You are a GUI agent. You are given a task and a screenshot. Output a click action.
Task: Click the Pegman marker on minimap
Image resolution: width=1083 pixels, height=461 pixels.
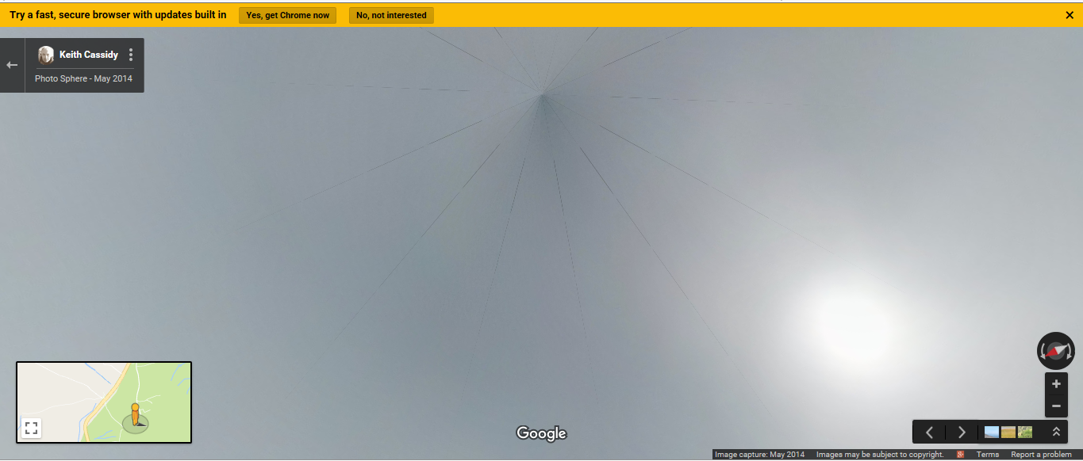click(135, 414)
